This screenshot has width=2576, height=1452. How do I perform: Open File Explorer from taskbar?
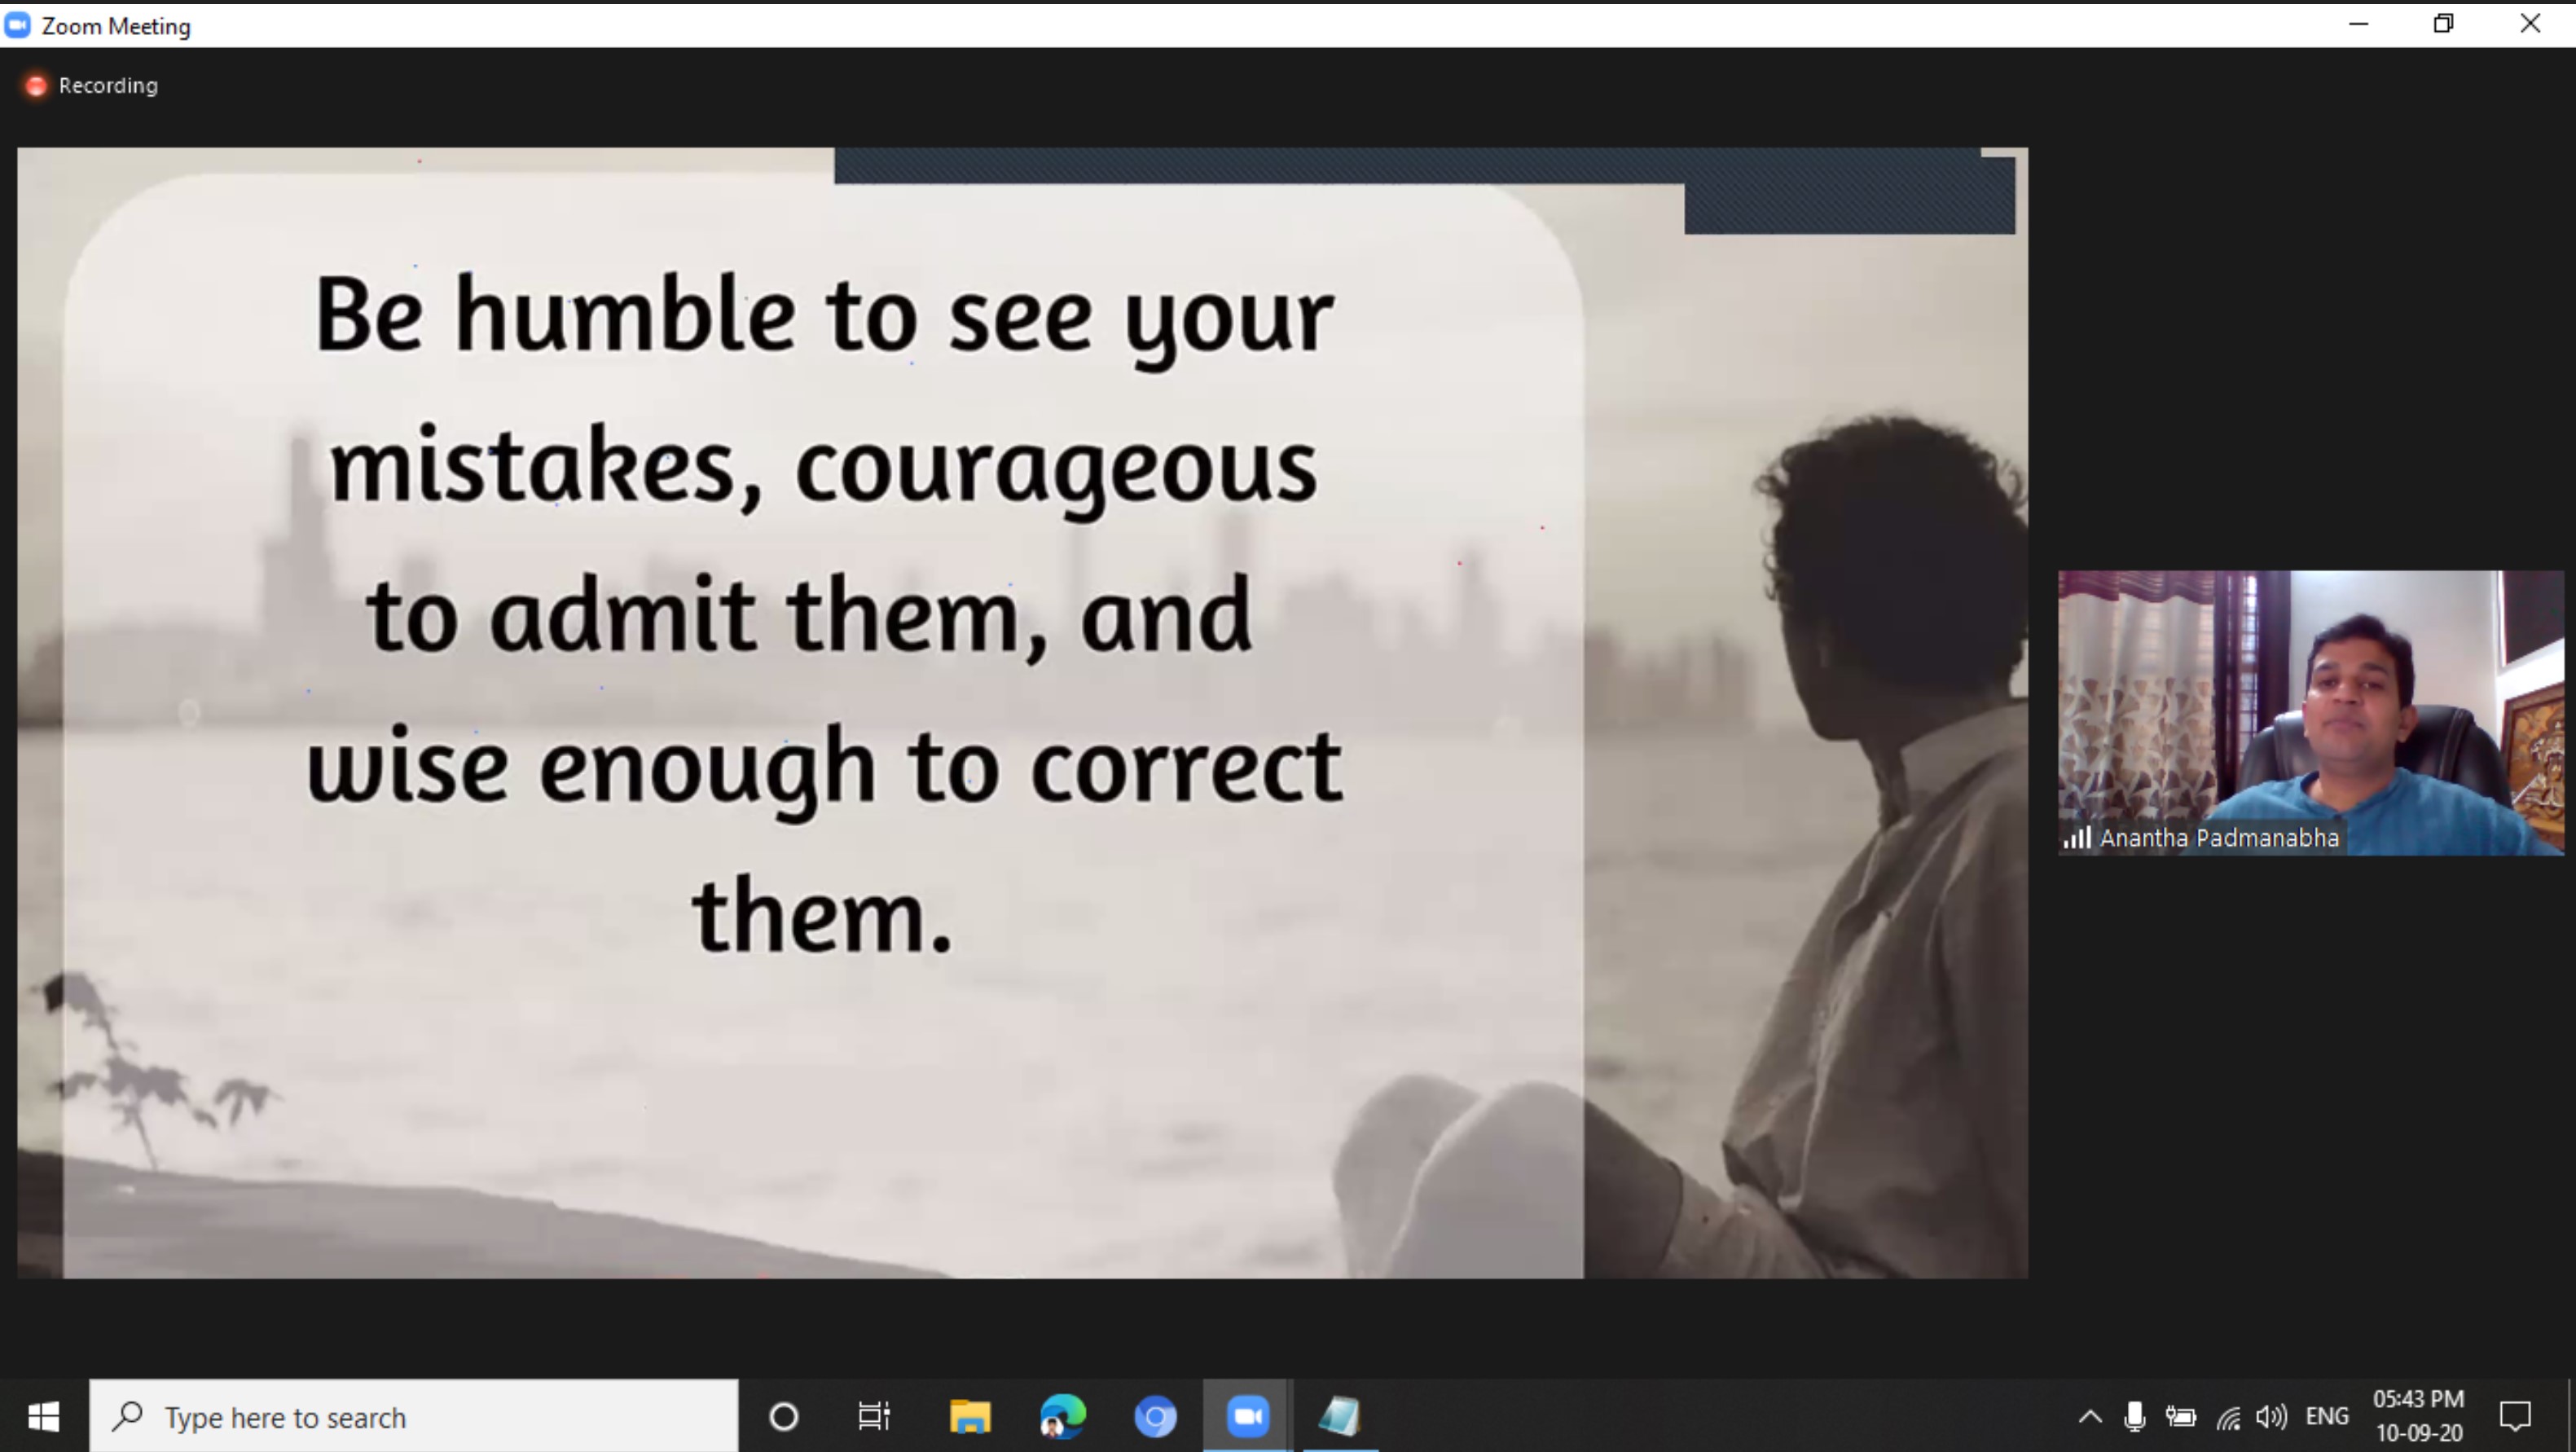[x=969, y=1416]
